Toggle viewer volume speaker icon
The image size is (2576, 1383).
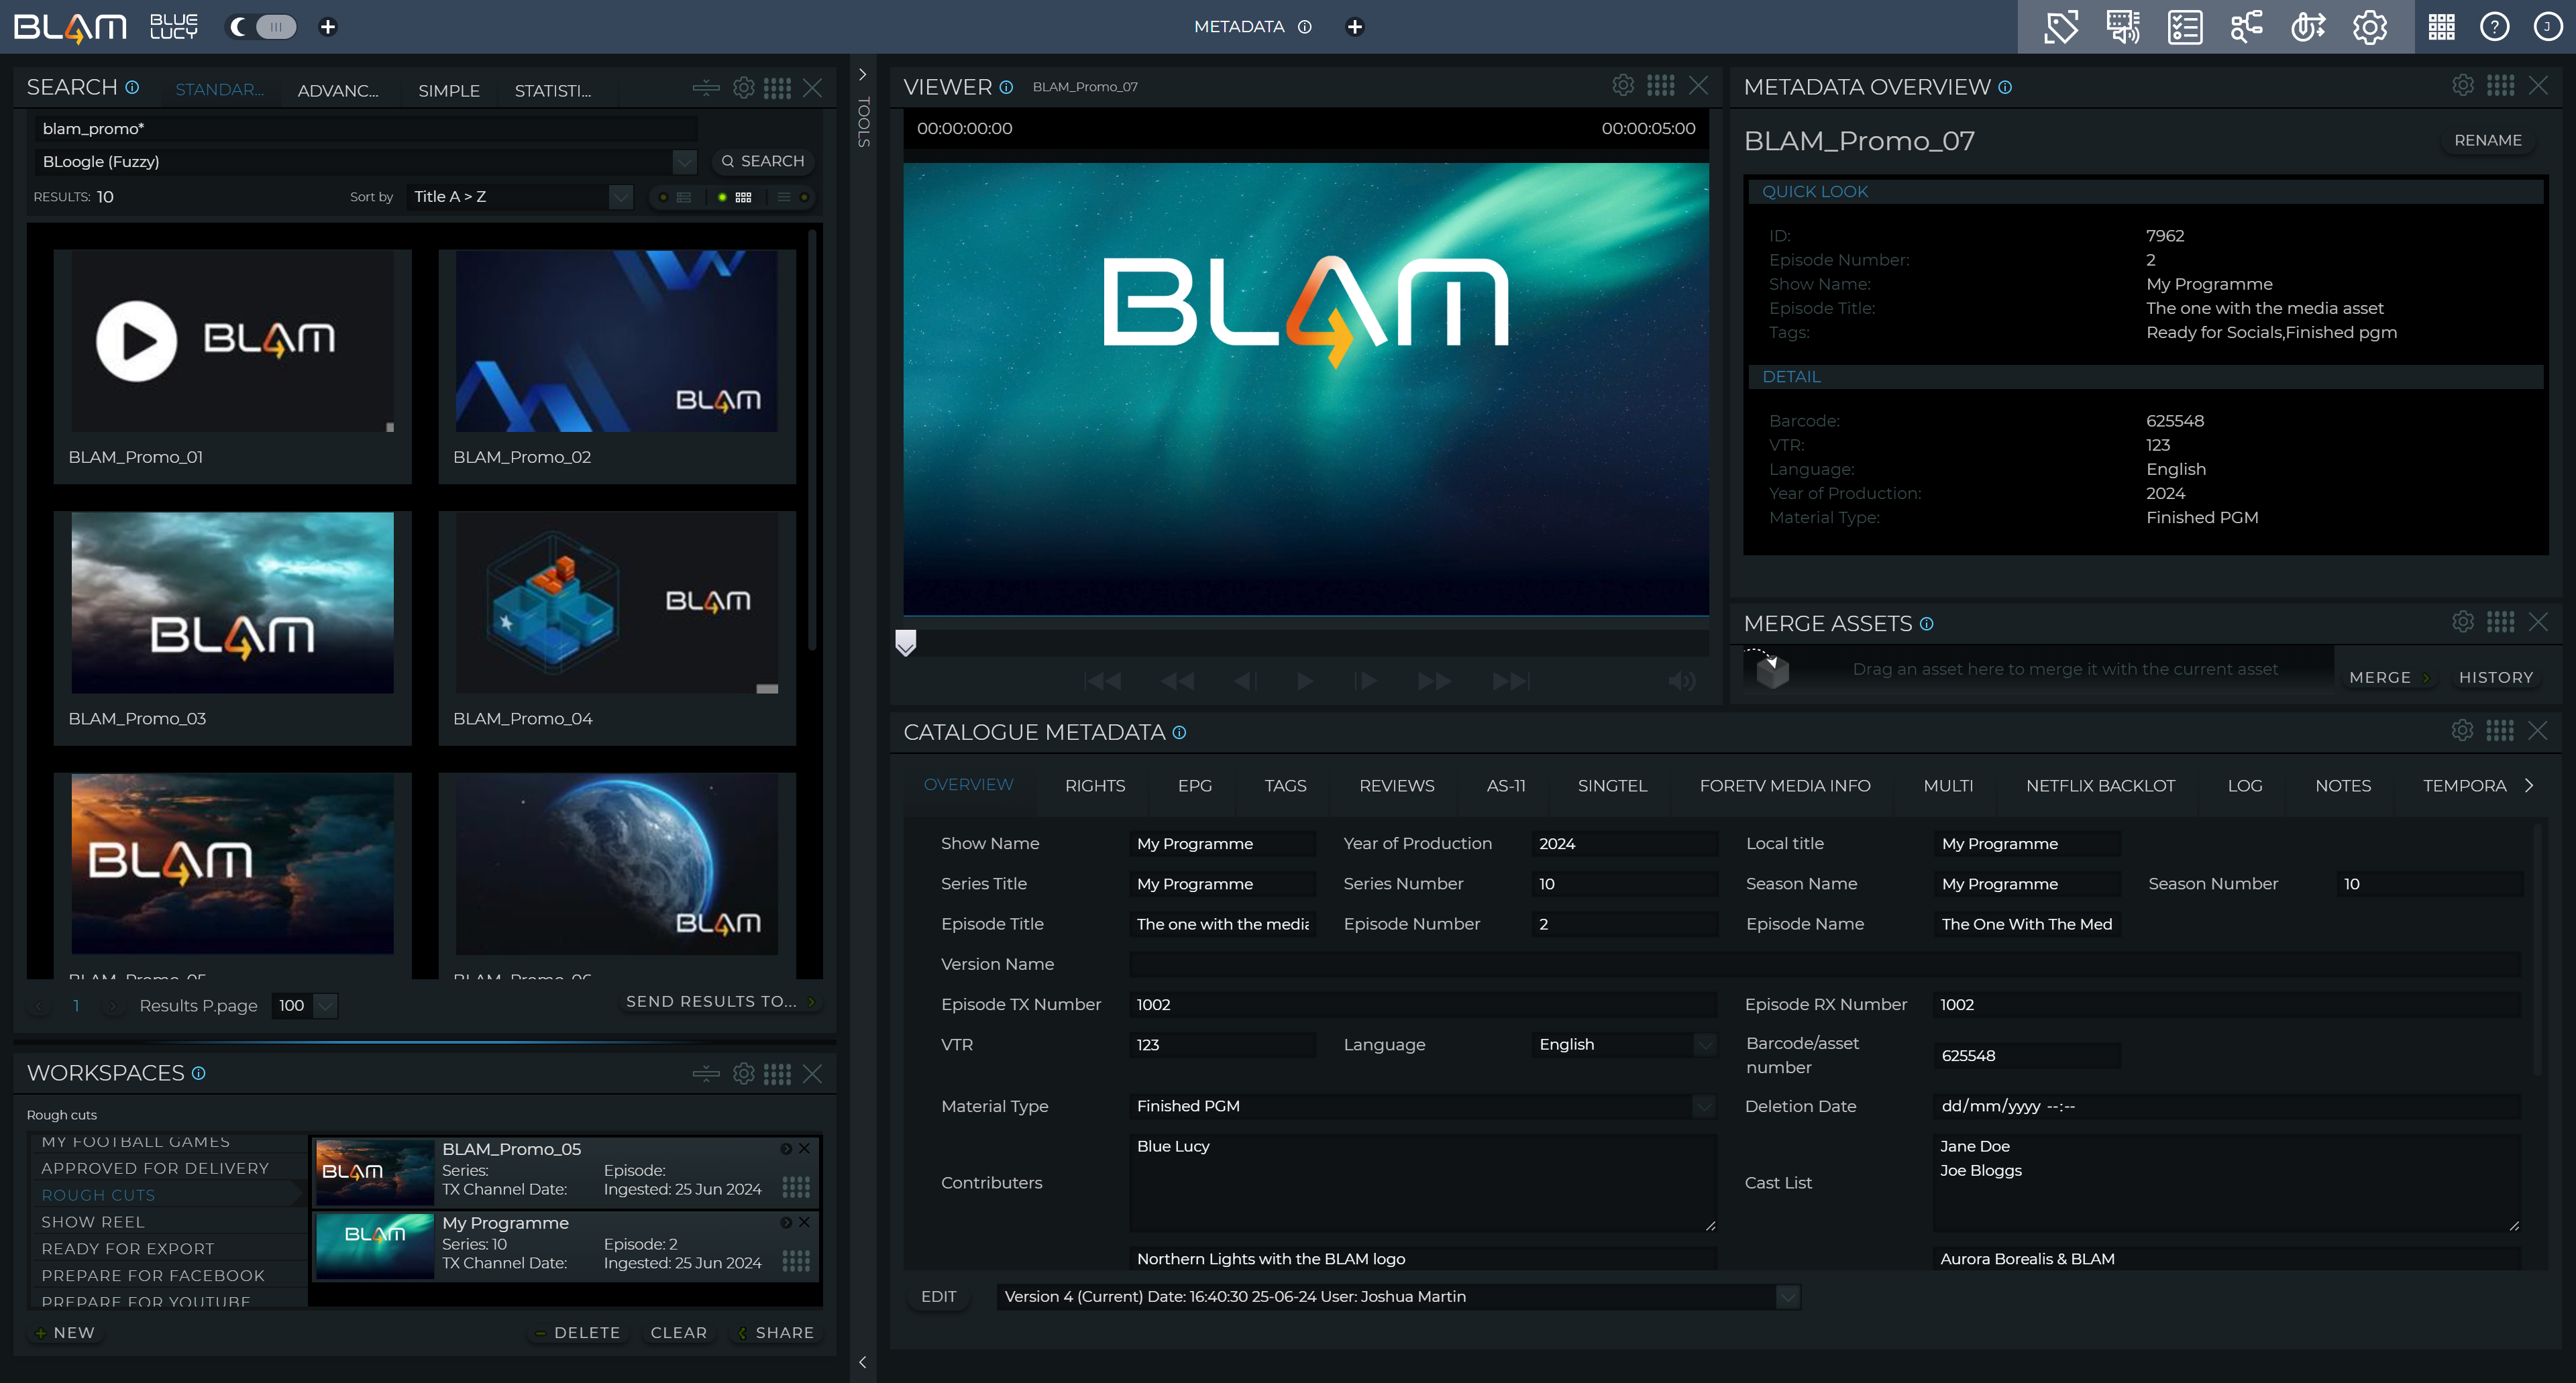[1681, 681]
